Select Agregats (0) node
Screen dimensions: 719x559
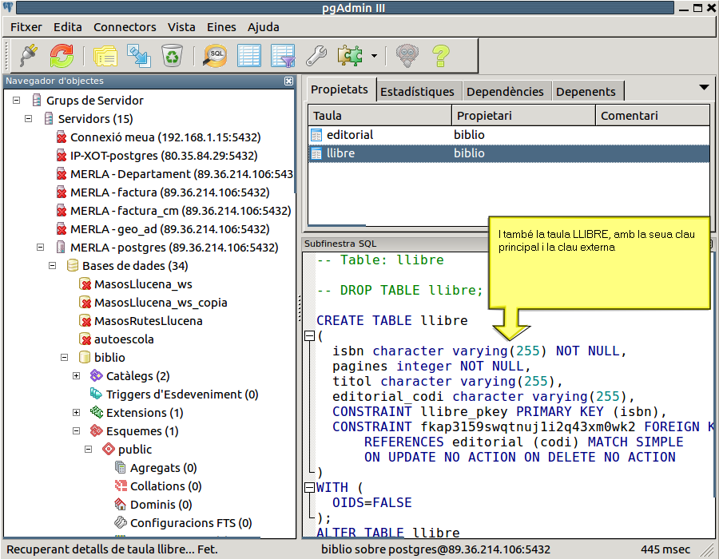[163, 468]
